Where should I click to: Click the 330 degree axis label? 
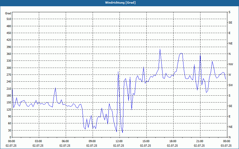click(9, 61)
